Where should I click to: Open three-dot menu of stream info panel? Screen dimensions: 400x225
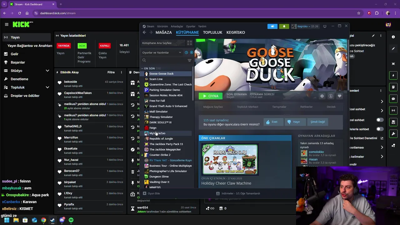[381, 36]
